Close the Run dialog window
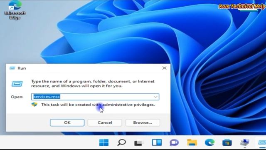The width and height of the screenshot is (266, 150). (164, 68)
